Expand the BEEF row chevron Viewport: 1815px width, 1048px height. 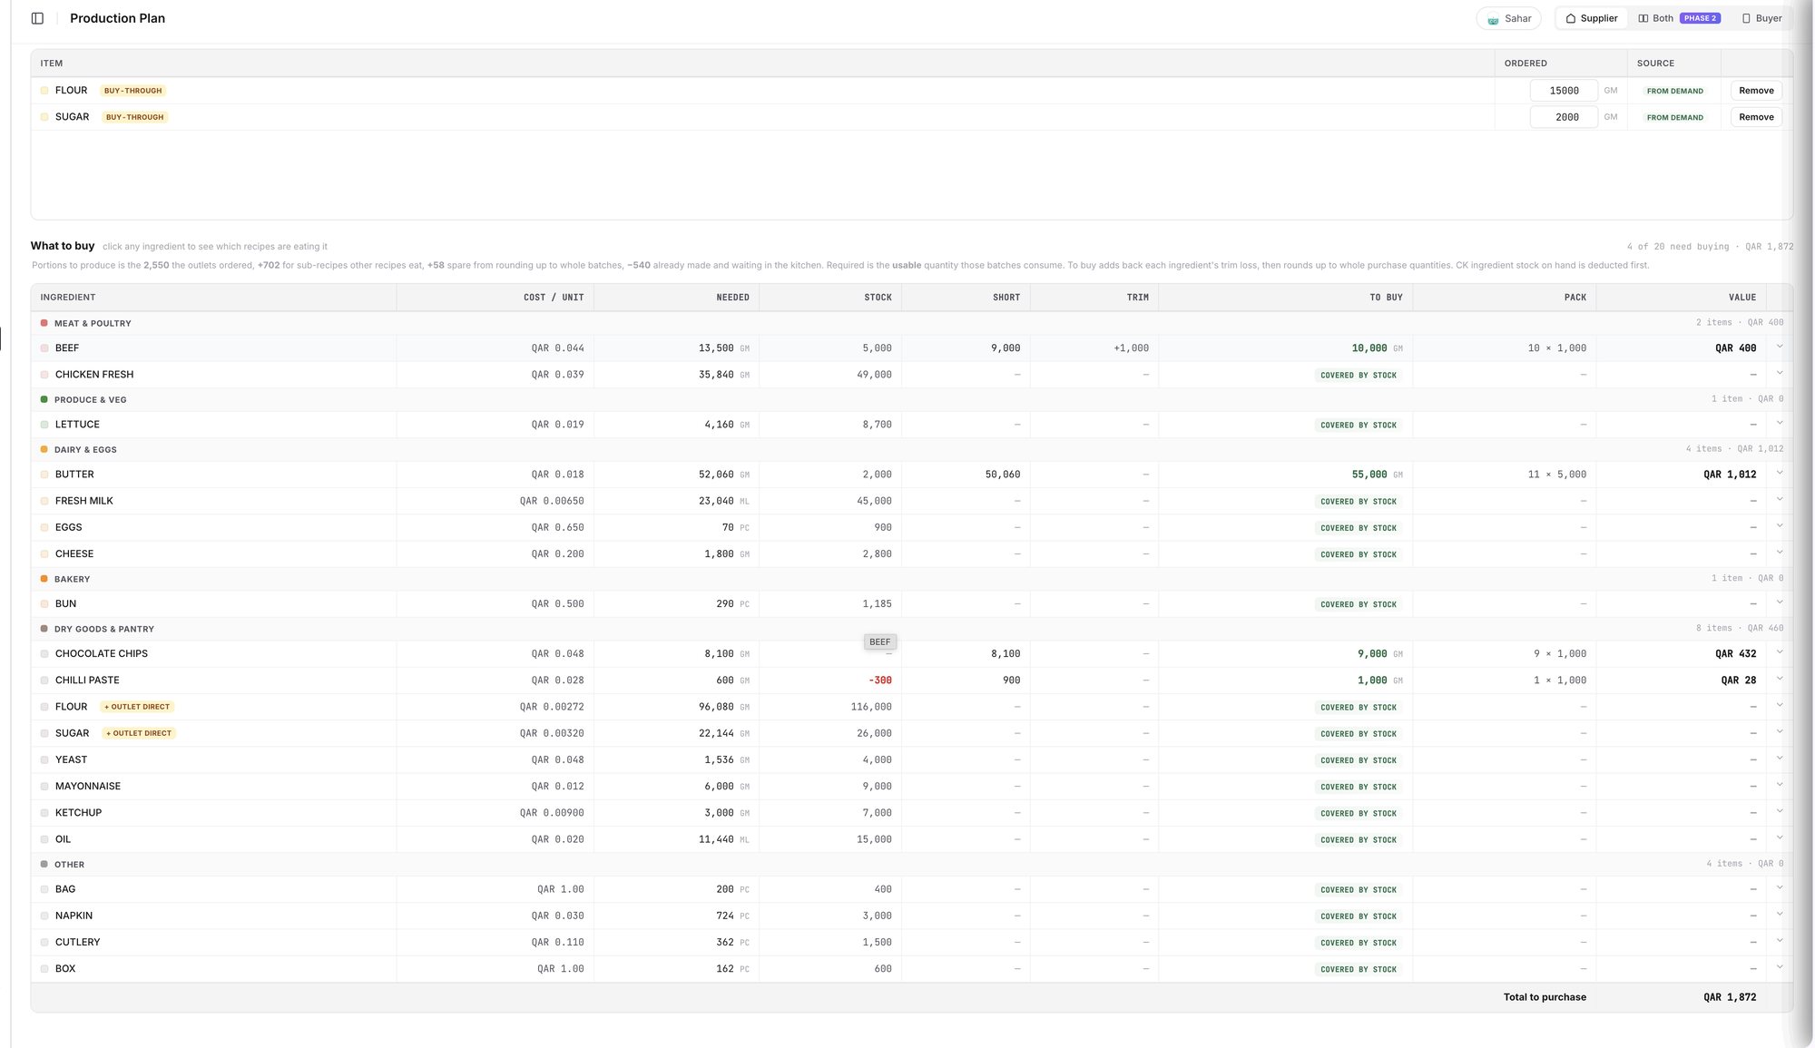pos(1780,347)
